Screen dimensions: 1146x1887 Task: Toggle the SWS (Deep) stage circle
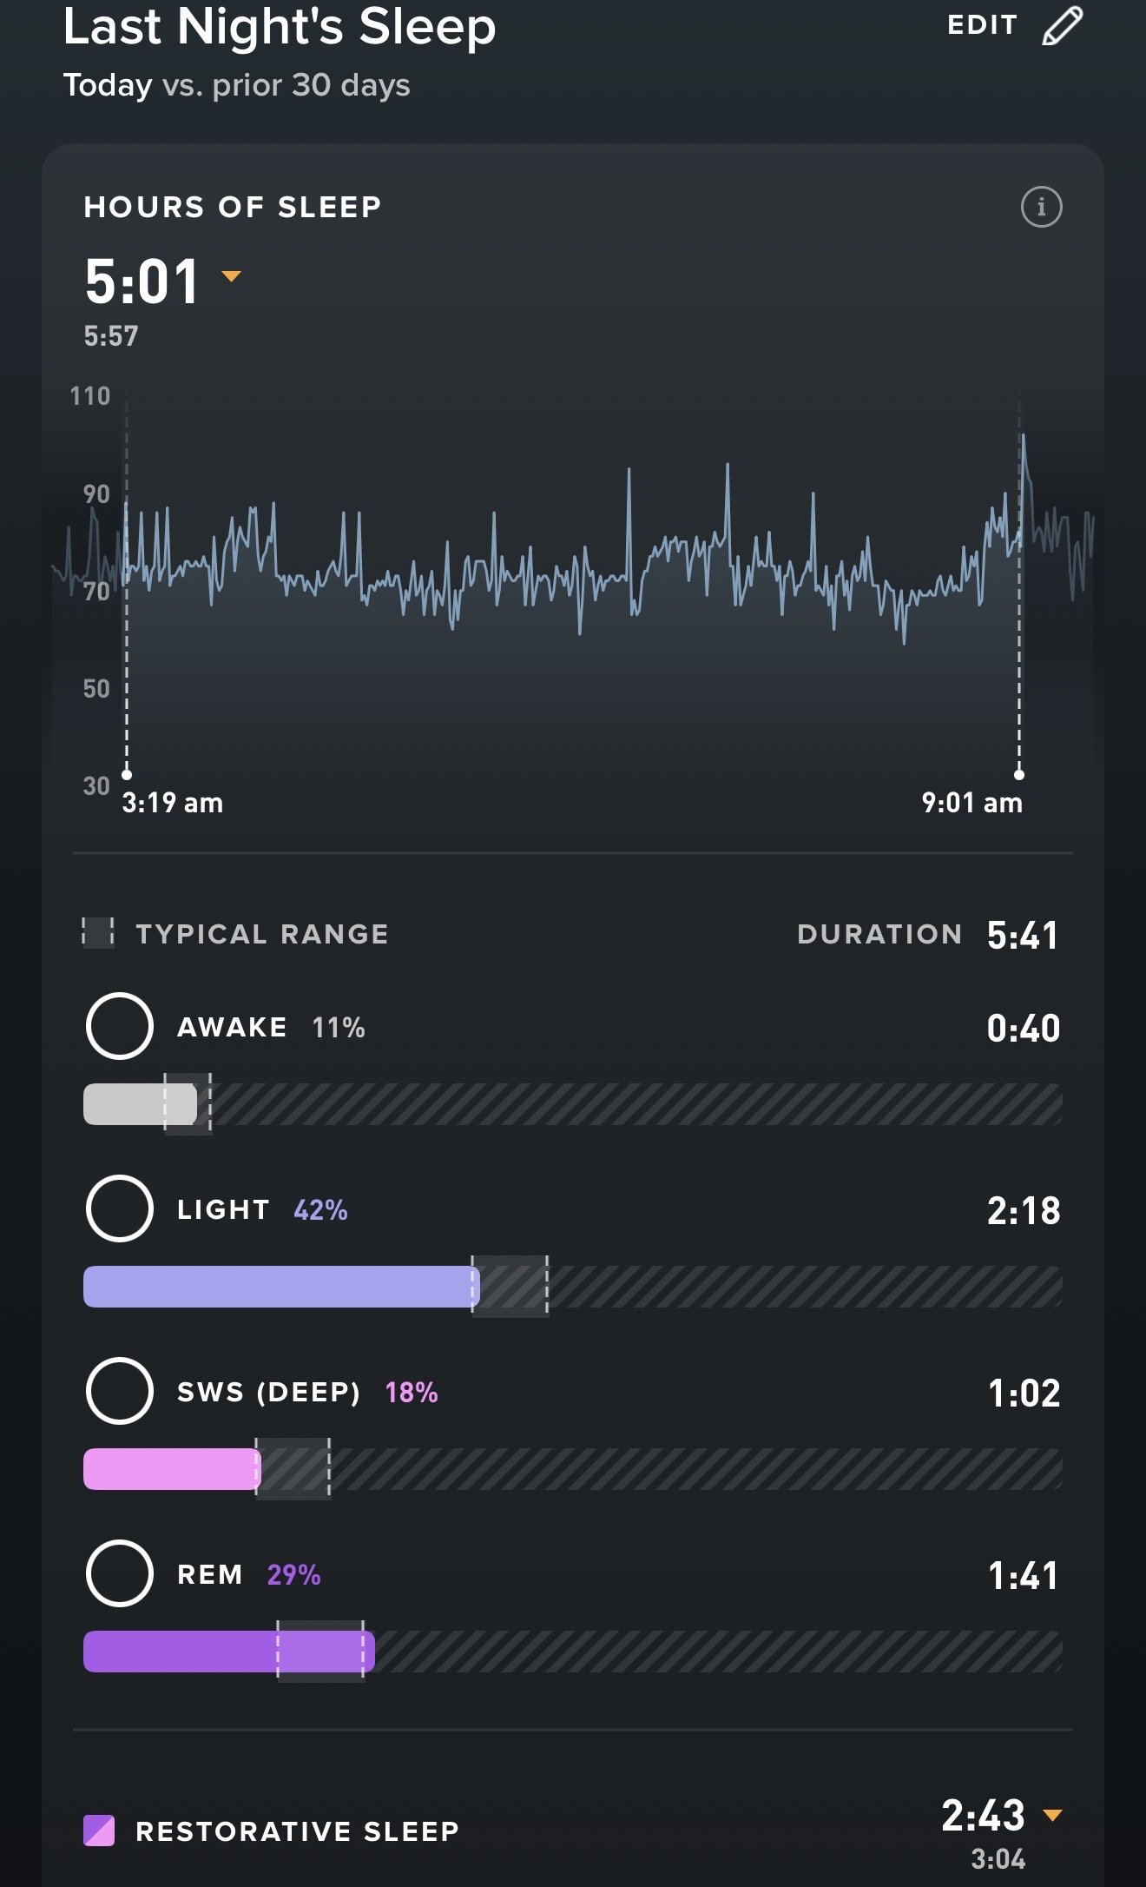120,1391
